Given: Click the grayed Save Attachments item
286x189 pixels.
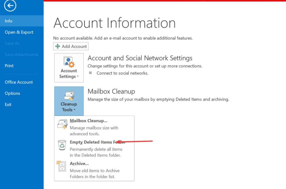Looking at the screenshot, I should click(22, 55).
